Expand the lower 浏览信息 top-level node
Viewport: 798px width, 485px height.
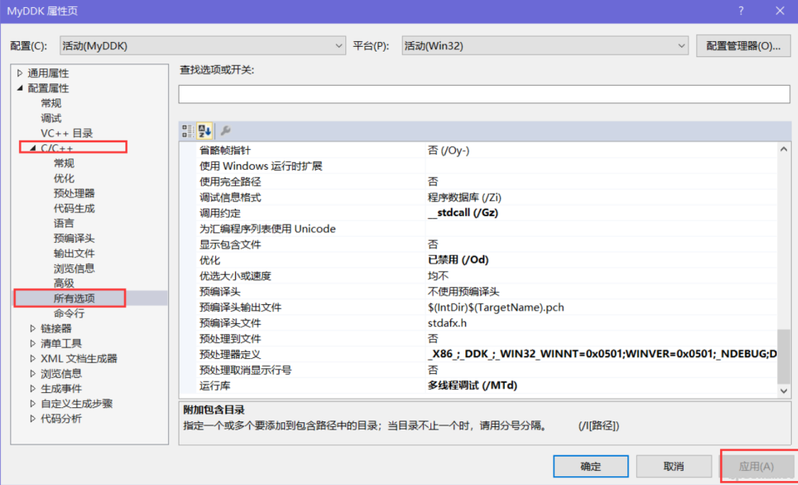(x=33, y=374)
